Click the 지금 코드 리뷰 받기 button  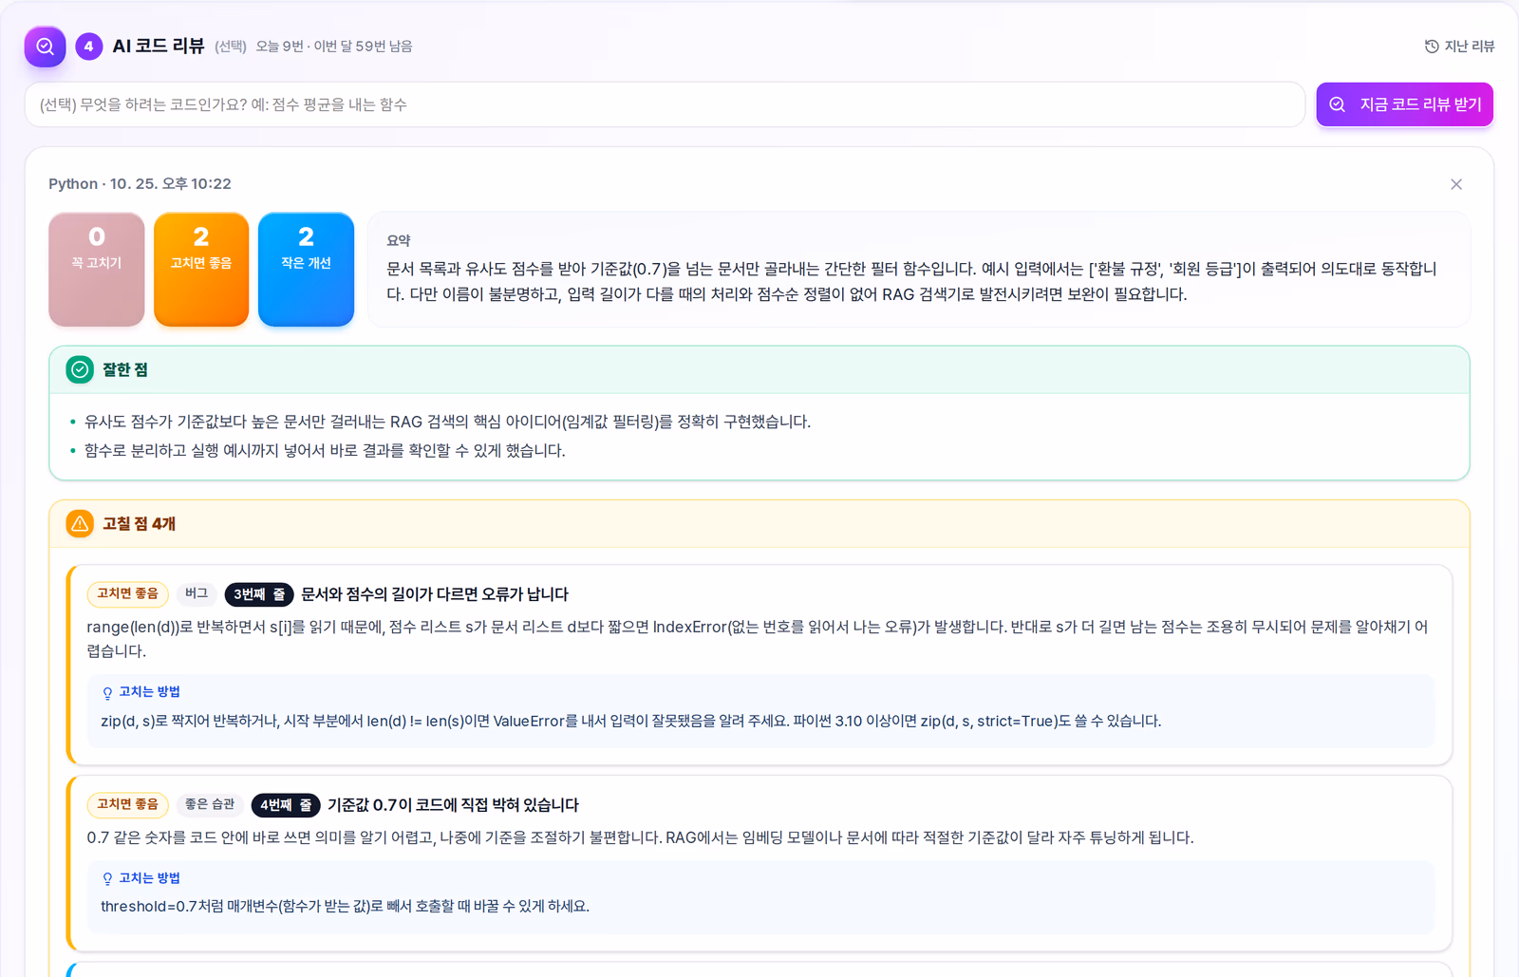coord(1404,104)
